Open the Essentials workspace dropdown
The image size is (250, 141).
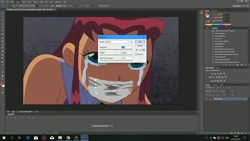(x=241, y=6)
